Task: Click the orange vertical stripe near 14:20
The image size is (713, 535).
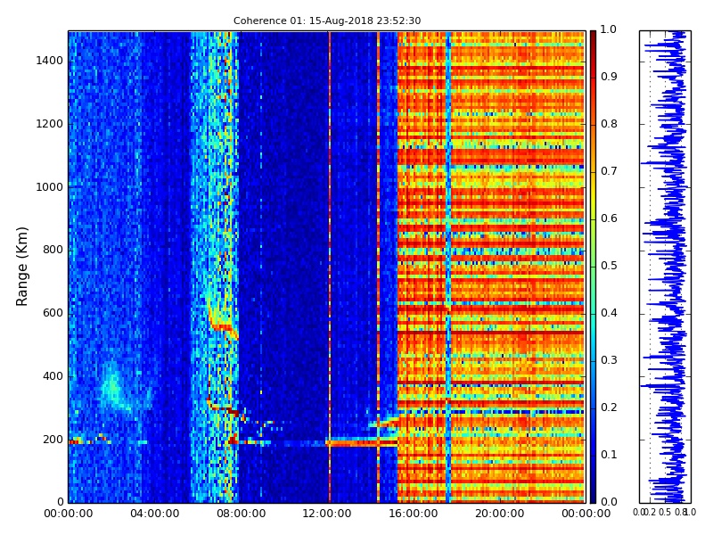Action: coord(378,267)
